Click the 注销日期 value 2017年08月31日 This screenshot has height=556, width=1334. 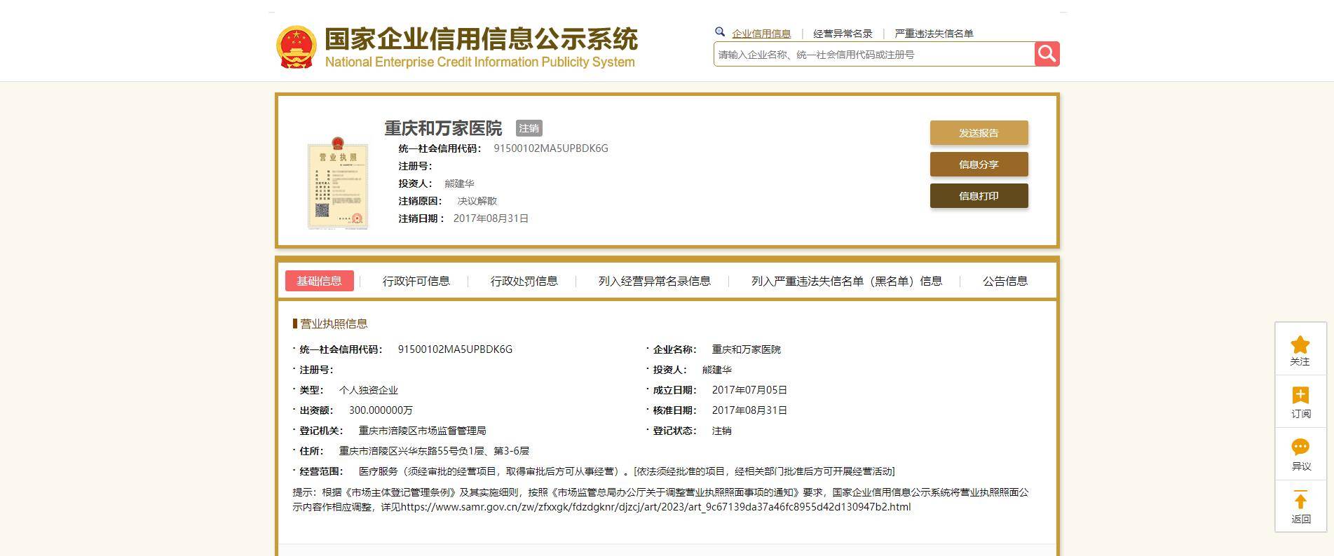click(491, 218)
